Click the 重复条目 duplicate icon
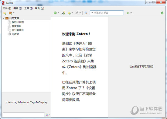The height and width of the screenshot is (119, 167). (9, 26)
